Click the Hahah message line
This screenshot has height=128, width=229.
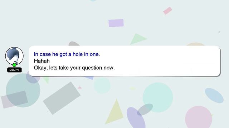click(42, 61)
